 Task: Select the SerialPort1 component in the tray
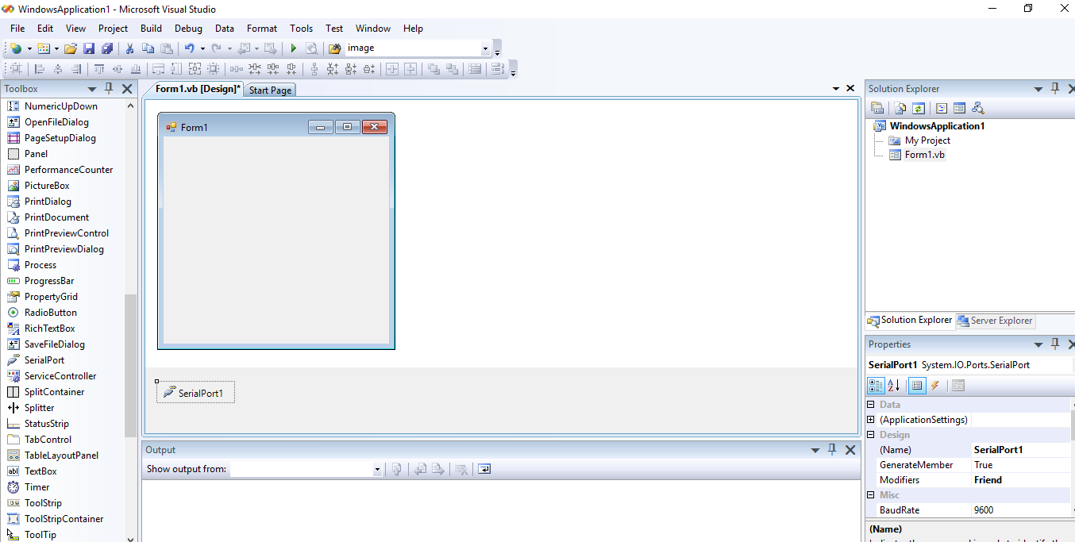[x=195, y=393]
